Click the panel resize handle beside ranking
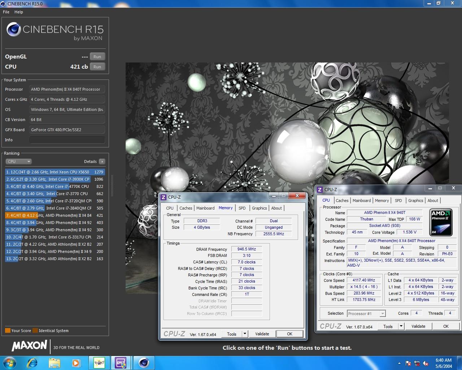Viewport: 462px width, 370px height. point(112,186)
